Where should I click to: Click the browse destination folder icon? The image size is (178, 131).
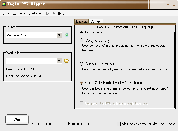66,61
